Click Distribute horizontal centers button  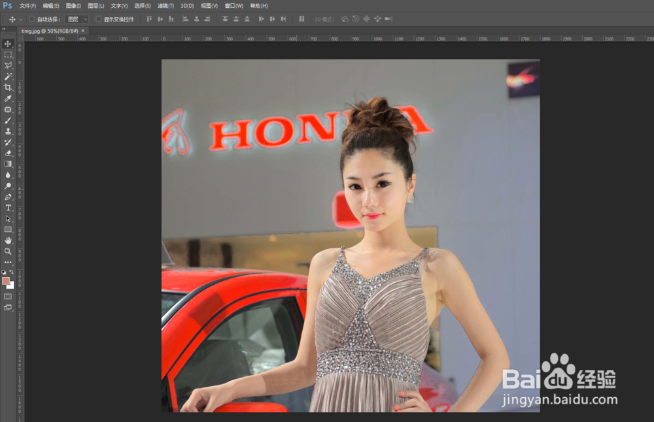[272, 19]
